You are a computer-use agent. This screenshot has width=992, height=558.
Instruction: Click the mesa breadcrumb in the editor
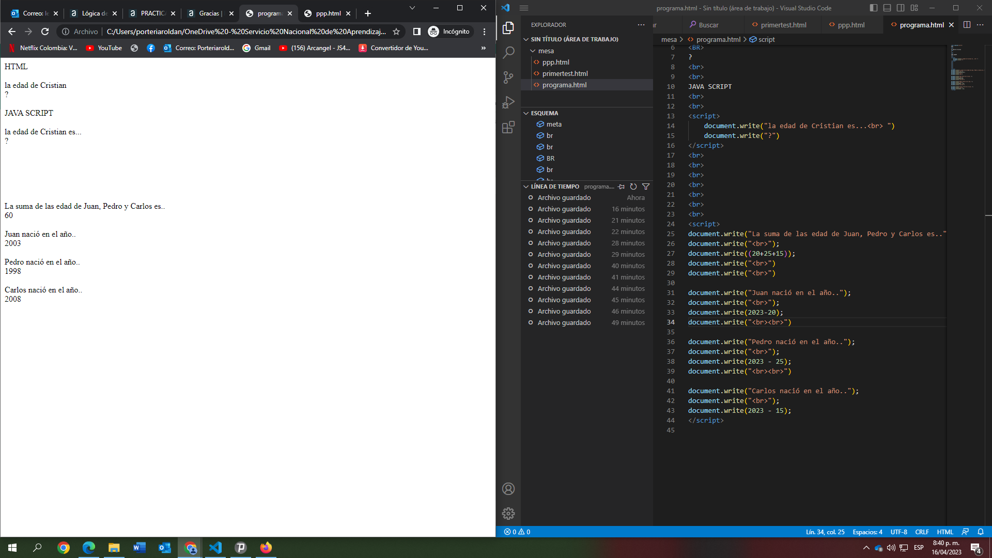(x=669, y=39)
